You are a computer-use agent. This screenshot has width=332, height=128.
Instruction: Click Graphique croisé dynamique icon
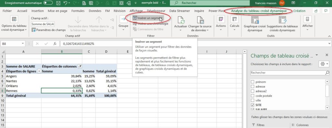(255, 20)
